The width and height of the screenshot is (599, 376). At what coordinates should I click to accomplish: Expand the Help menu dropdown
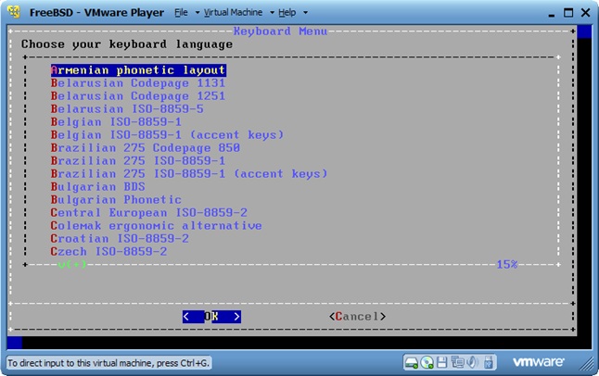click(x=293, y=14)
